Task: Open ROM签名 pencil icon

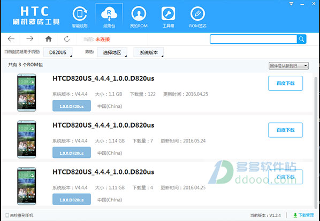Action: tap(198, 17)
